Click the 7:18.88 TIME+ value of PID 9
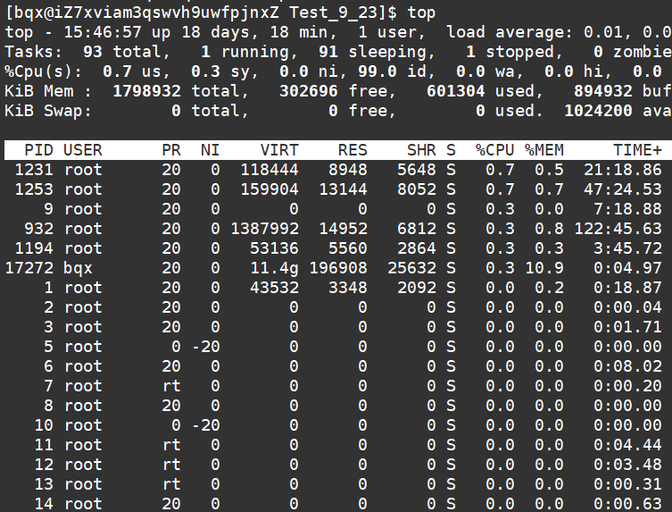The height and width of the screenshot is (512, 672). [x=627, y=209]
